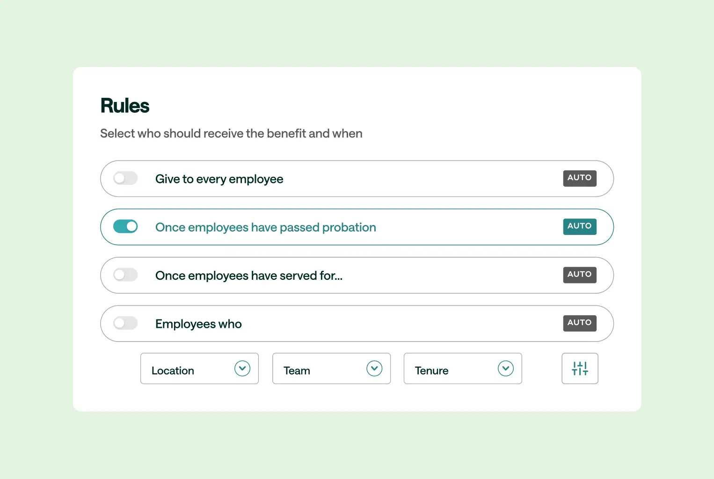
Task: Enable the Employees who toggle
Action: pyautogui.click(x=125, y=323)
